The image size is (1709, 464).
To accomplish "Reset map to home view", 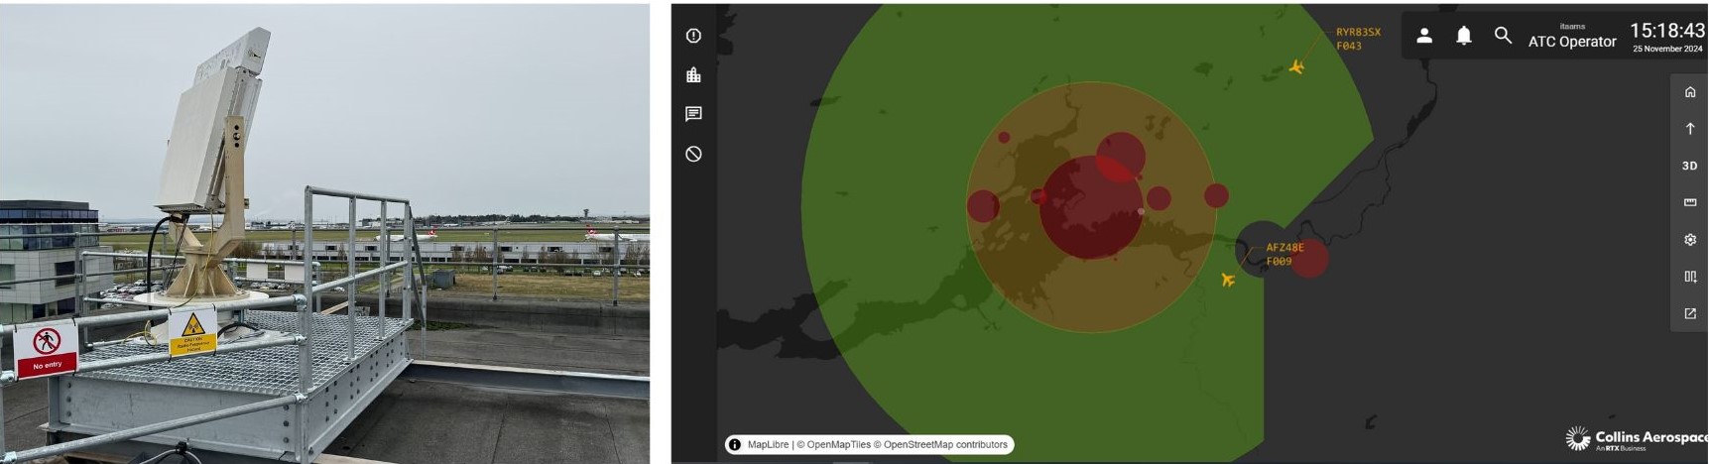I will pos(1690,92).
